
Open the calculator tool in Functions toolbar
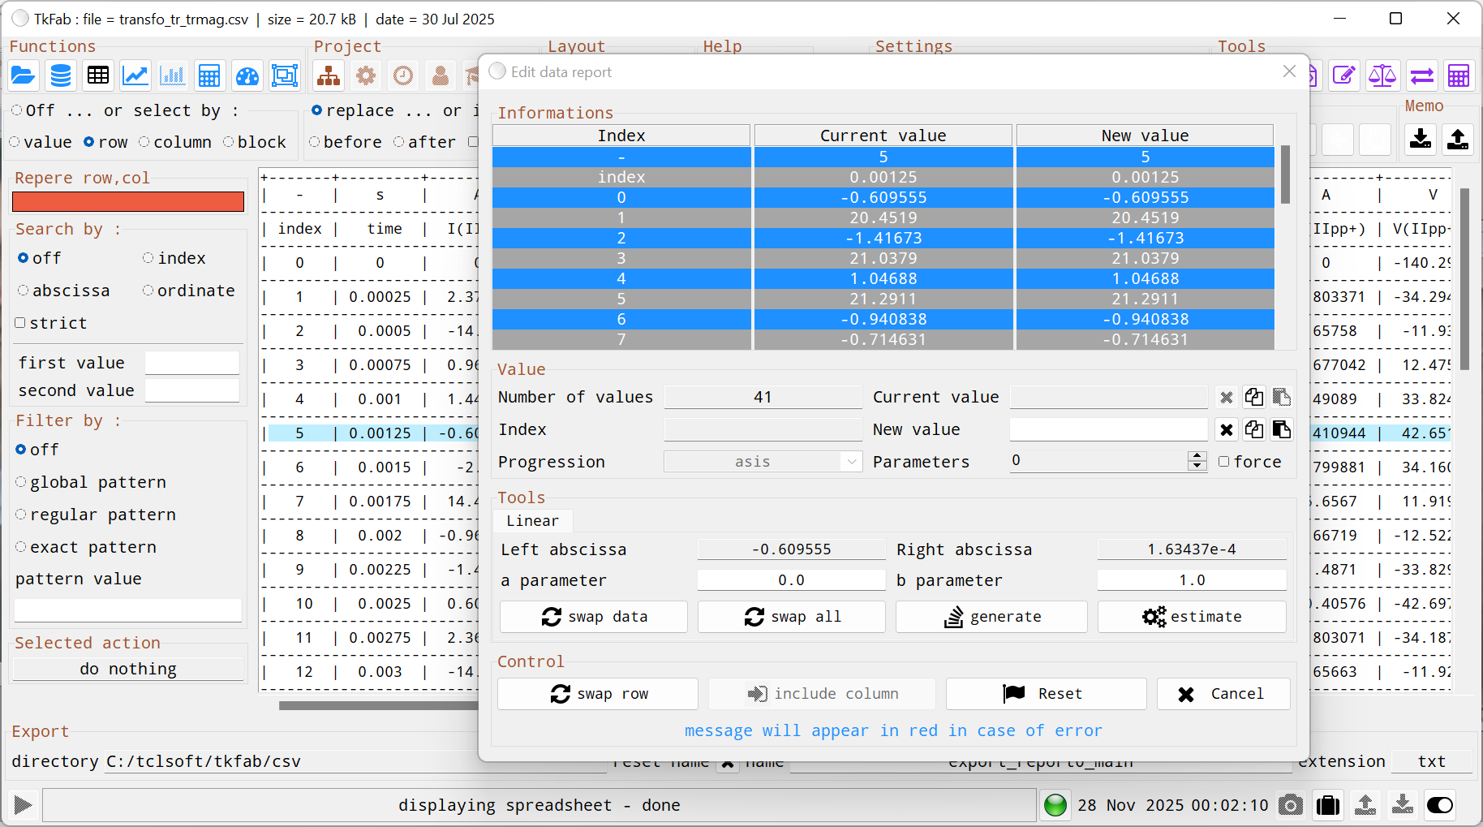click(209, 75)
